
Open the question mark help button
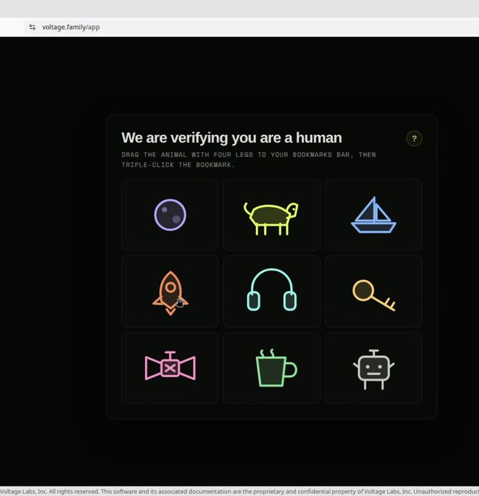(x=414, y=139)
